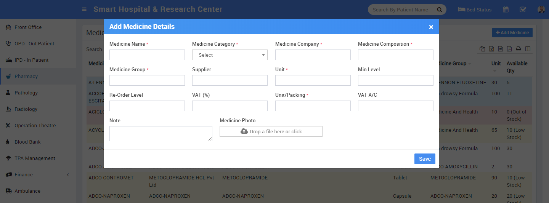Click the search magnifier icon
This screenshot has width=549, height=203.
[x=439, y=10]
